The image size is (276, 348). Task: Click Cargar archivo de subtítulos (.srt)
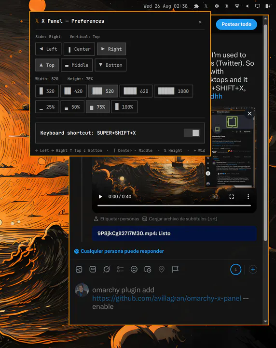pos(179,219)
